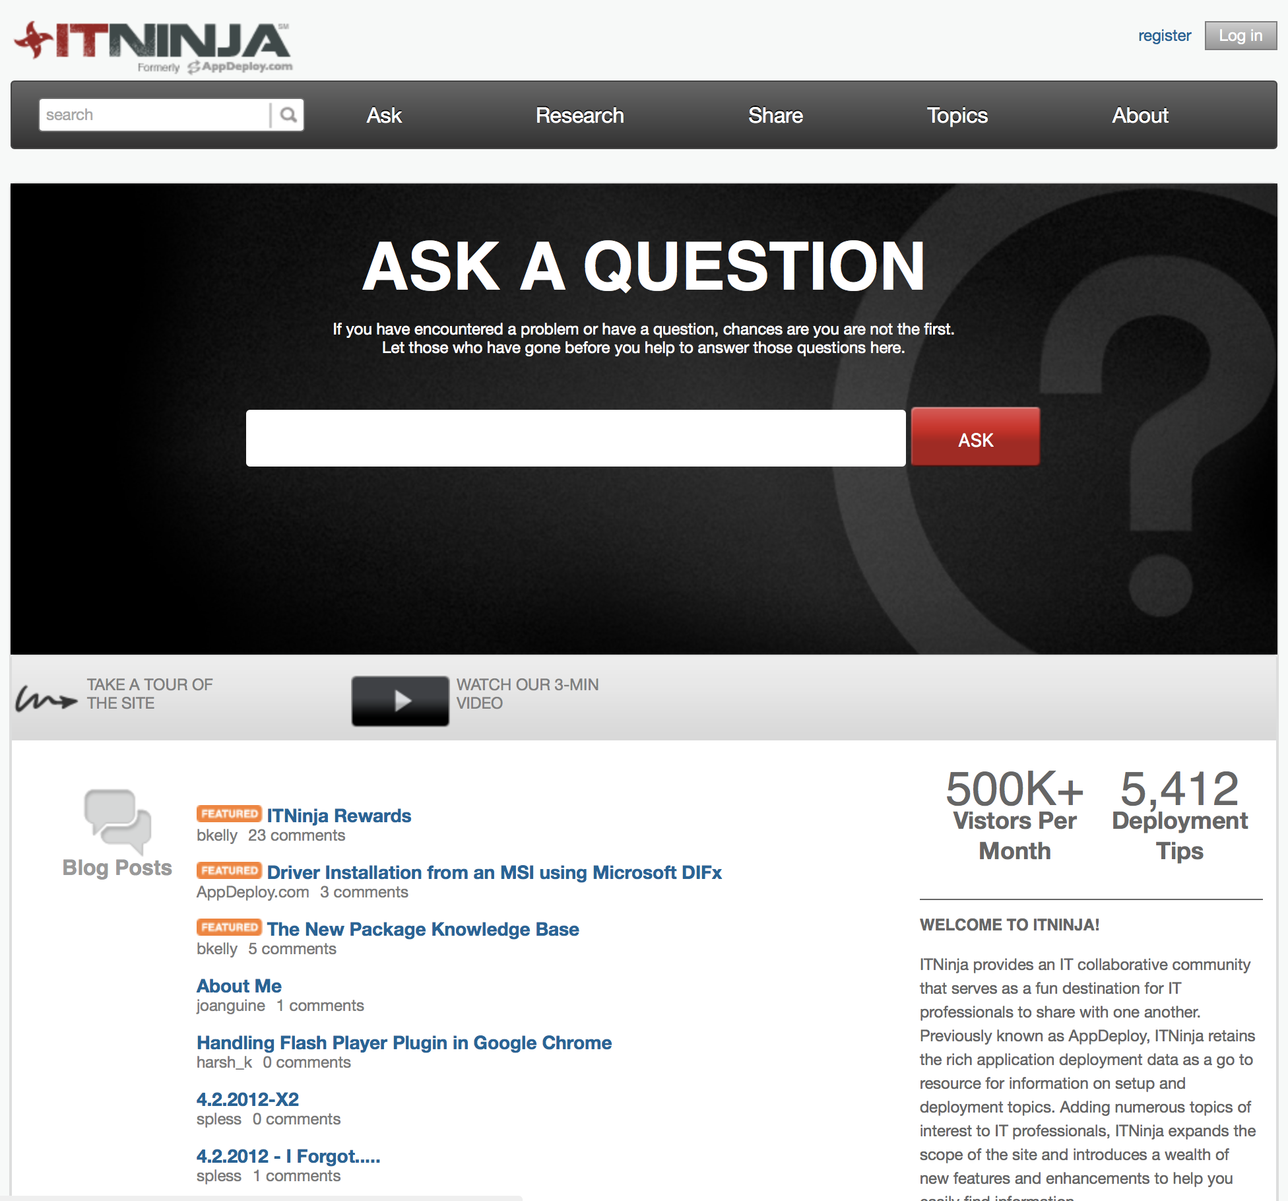
Task: Click the 'Formerly AppDeploy.com' tagline
Action: point(215,67)
